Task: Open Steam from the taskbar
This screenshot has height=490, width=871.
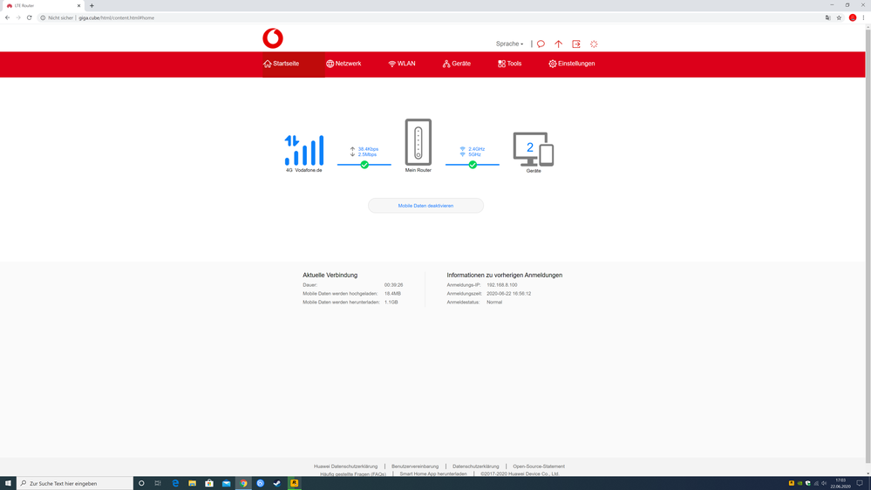Action: [x=277, y=483]
